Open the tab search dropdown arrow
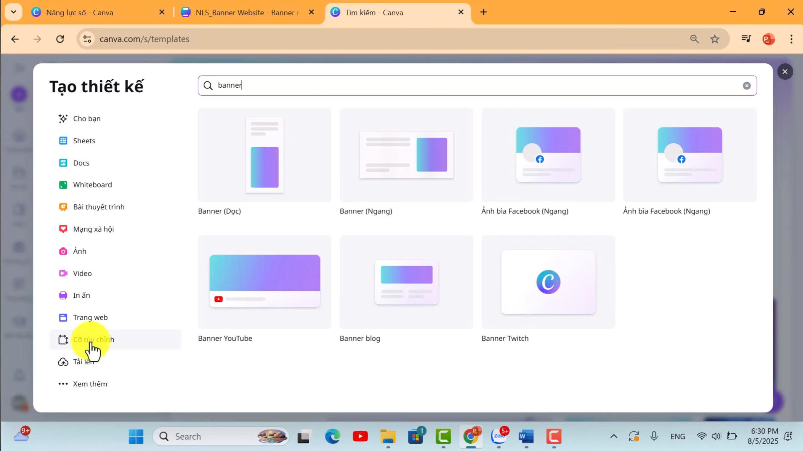The width and height of the screenshot is (803, 451). click(x=13, y=12)
